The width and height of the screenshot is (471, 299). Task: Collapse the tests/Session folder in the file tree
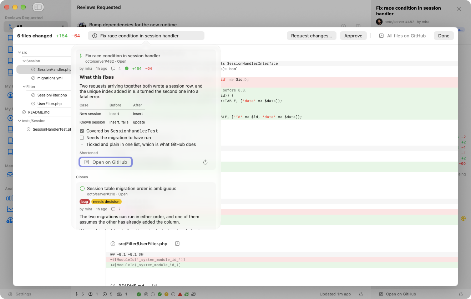pyautogui.click(x=19, y=121)
